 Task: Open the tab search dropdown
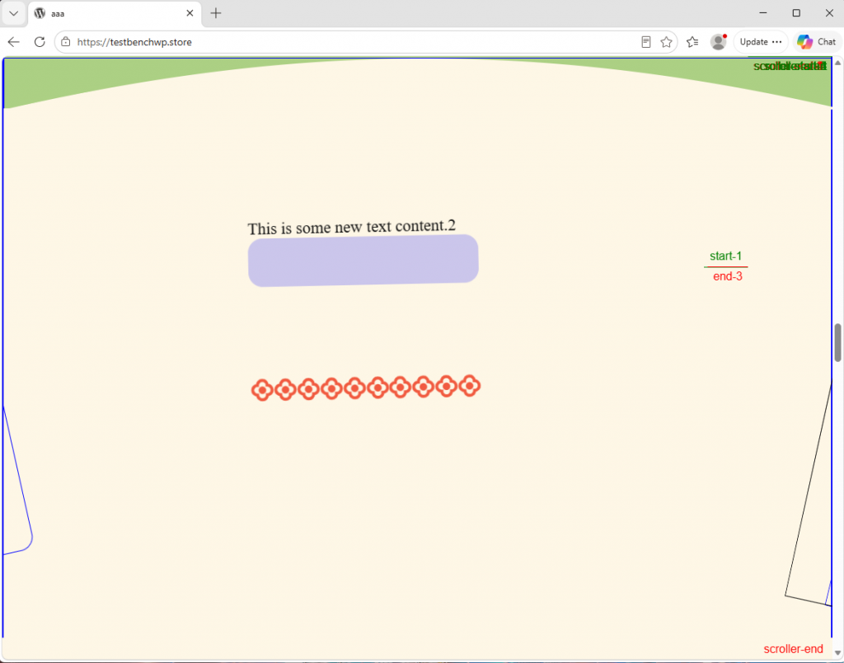(13, 13)
